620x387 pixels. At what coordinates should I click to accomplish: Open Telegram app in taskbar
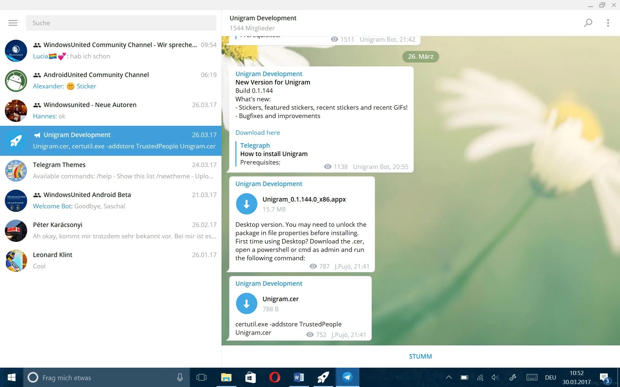[347, 377]
